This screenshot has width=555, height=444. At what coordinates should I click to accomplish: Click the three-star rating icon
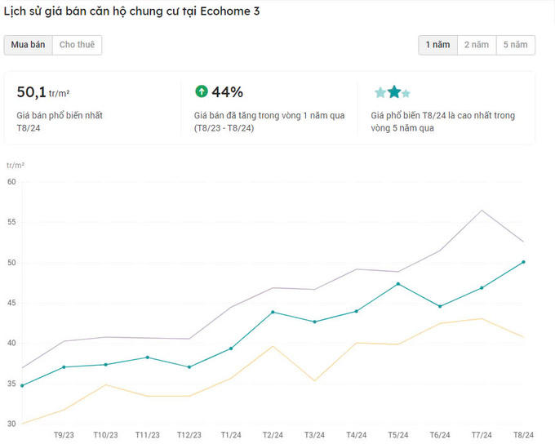(x=393, y=92)
